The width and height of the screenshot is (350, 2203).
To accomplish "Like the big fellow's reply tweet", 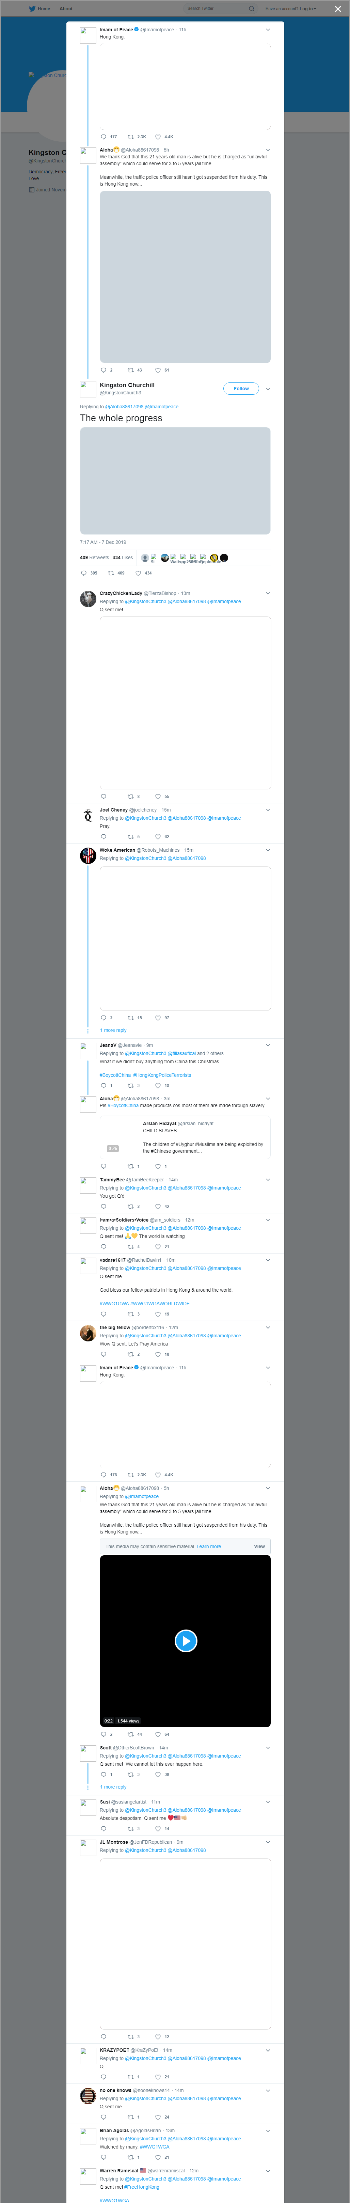I will coord(157,1354).
